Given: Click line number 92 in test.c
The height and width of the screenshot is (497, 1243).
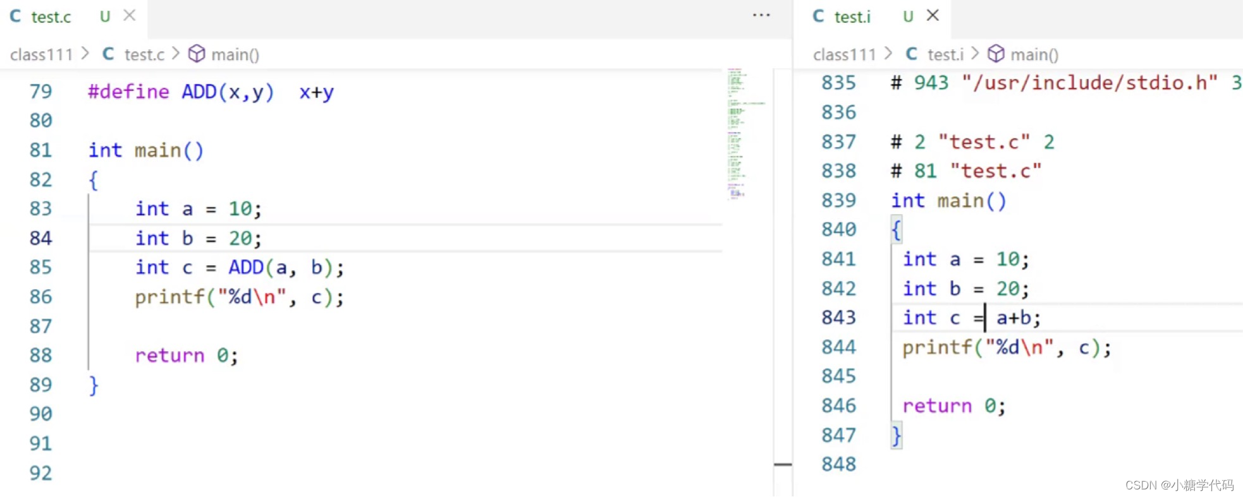Looking at the screenshot, I should [40, 473].
